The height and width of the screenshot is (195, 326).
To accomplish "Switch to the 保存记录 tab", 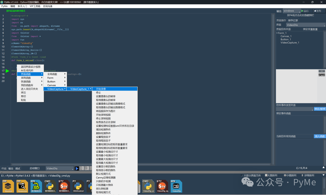I will coord(293,20).
